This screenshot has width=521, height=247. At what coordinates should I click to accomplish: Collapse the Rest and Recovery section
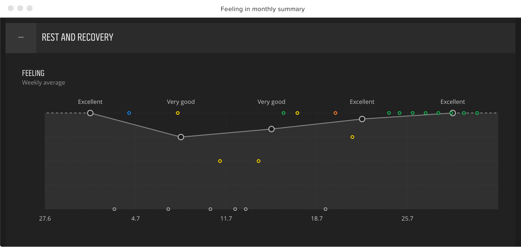21,37
